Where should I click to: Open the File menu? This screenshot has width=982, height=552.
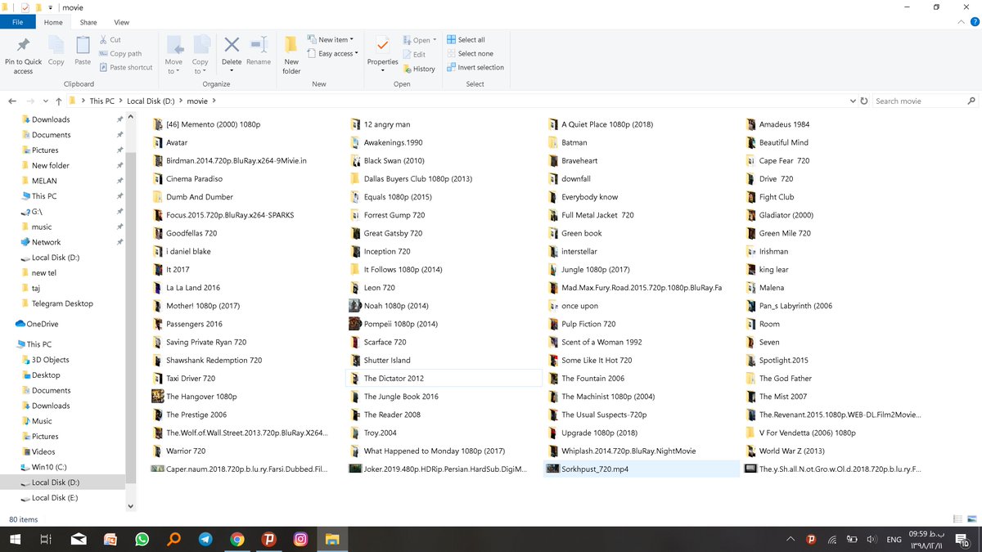click(x=17, y=22)
